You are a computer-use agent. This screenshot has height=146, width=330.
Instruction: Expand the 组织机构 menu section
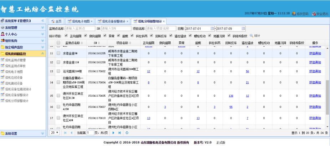(23, 41)
